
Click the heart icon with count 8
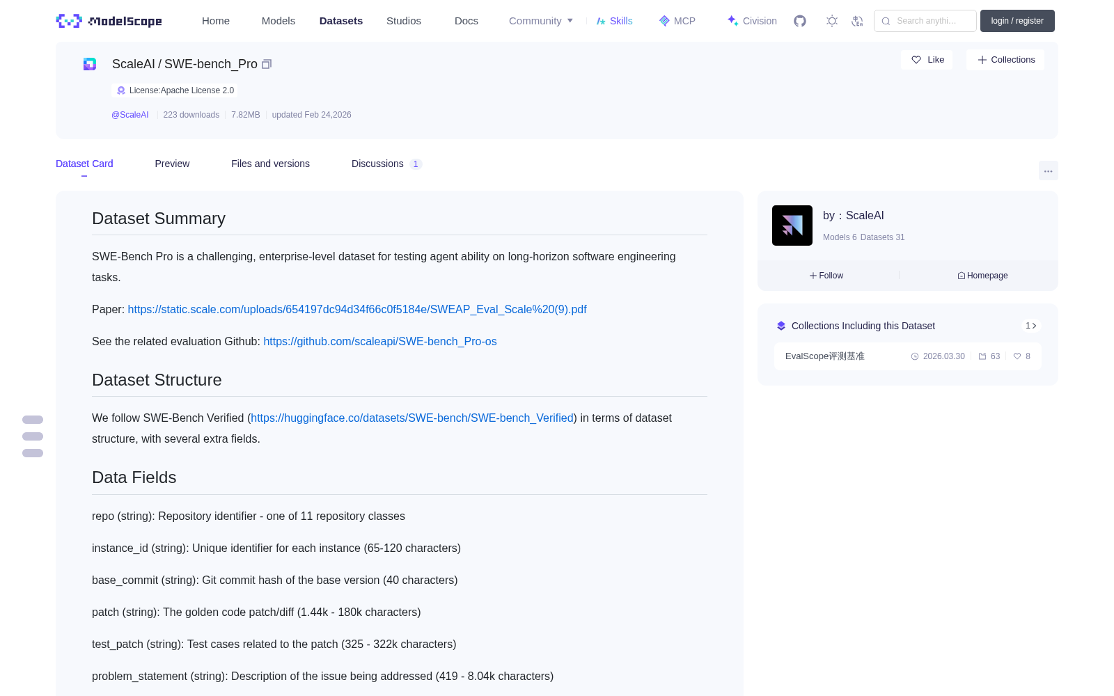click(x=1017, y=356)
